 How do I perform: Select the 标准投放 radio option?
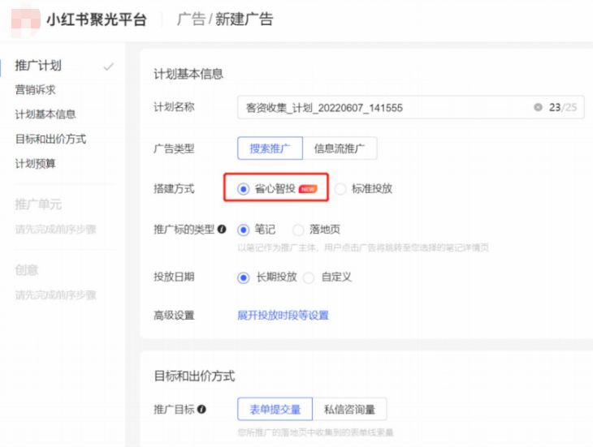point(340,189)
